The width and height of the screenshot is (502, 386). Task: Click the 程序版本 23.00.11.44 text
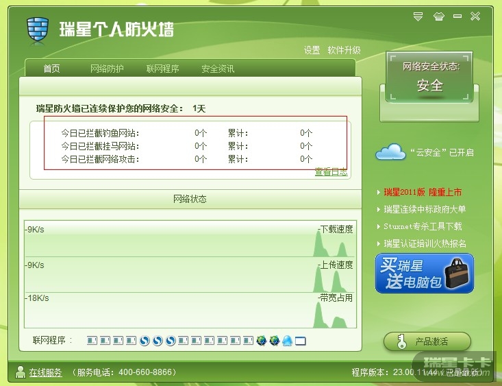394,372
